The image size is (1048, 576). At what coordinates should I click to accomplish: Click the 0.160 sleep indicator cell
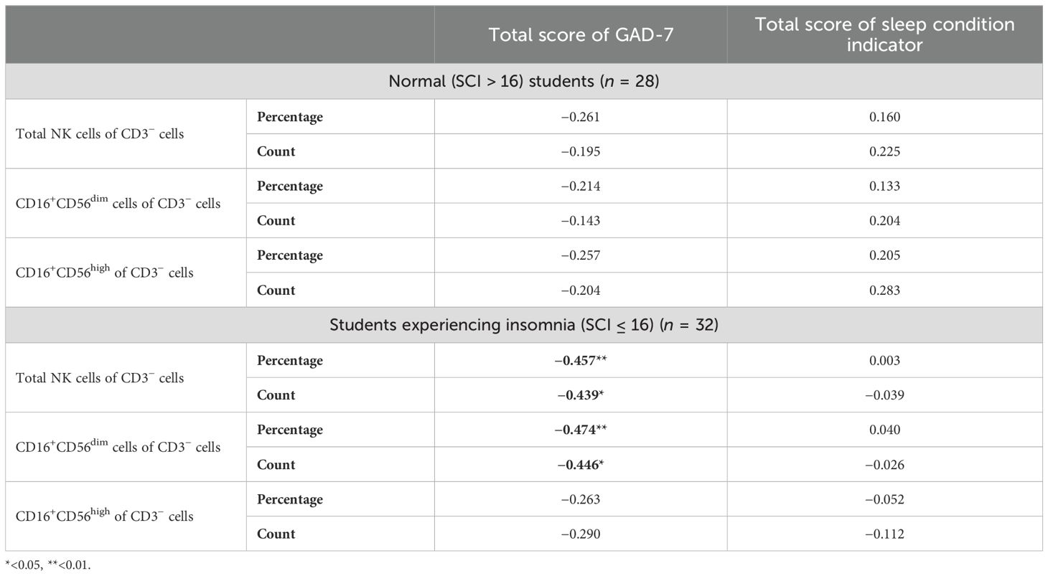tap(884, 116)
